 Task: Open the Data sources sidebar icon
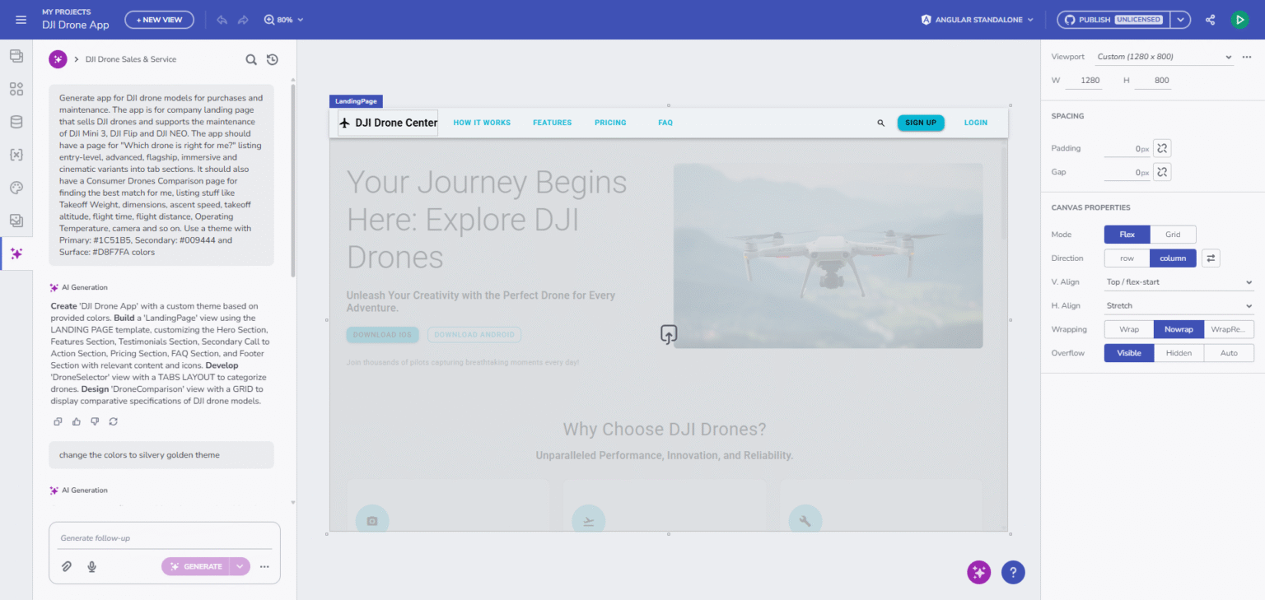16,122
